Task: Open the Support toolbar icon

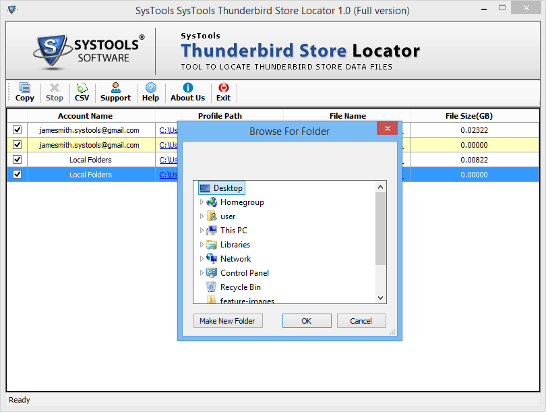Action: pos(115,92)
